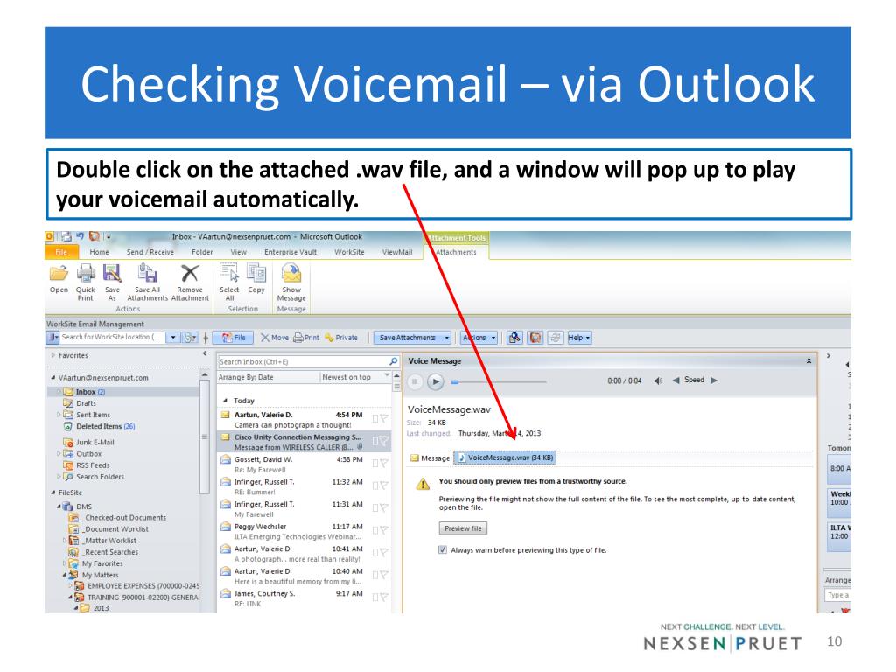Click the volume speaker icon
The width and height of the screenshot is (896, 672).
click(658, 381)
